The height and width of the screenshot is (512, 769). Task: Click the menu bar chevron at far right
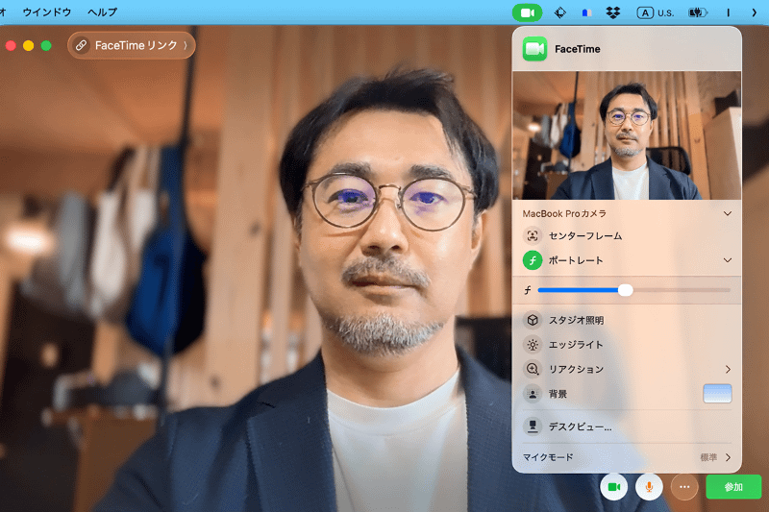point(755,12)
